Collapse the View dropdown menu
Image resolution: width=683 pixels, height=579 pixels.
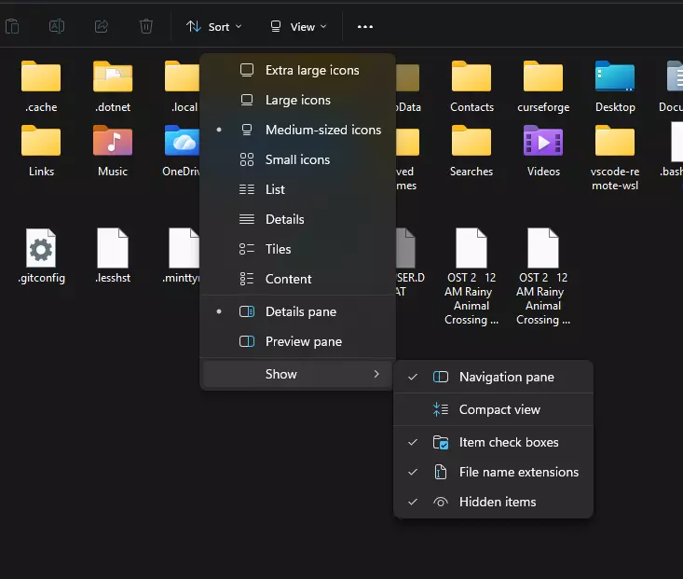point(298,26)
